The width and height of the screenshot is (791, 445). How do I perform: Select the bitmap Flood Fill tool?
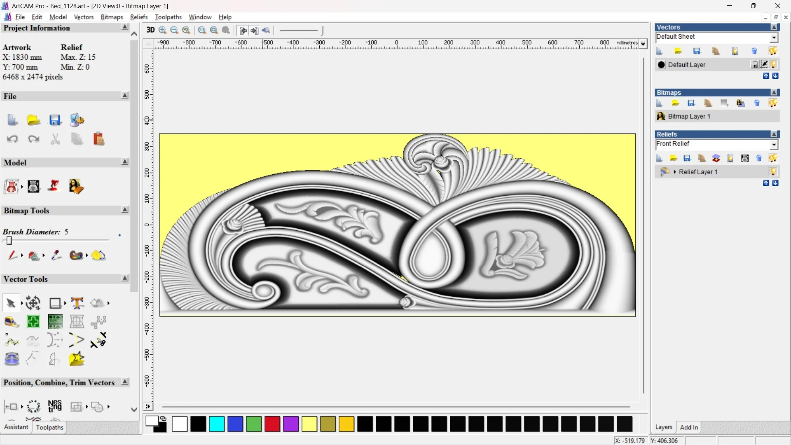point(34,256)
